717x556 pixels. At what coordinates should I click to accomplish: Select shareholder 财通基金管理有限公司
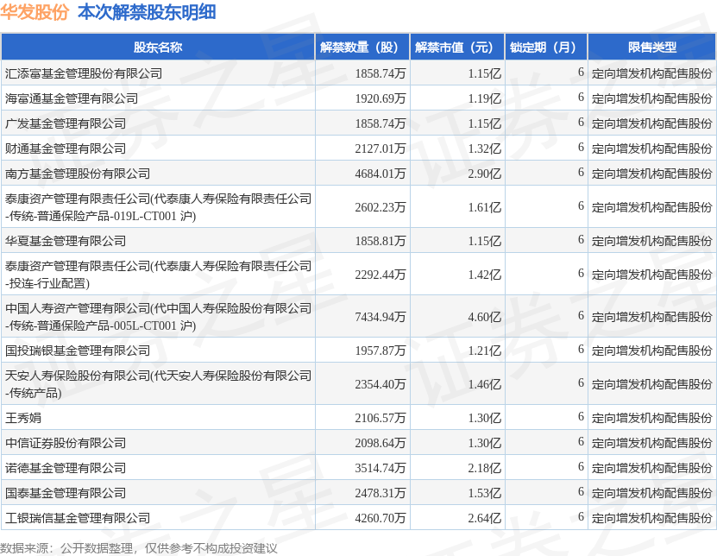(66, 148)
